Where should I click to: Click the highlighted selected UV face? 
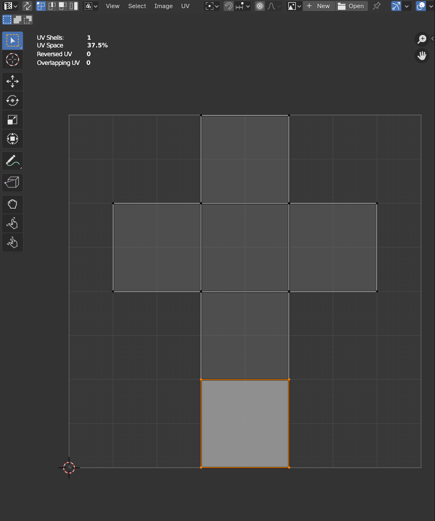coord(245,424)
